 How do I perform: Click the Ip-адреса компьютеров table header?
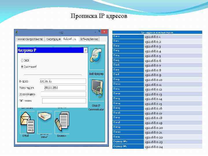click(157, 32)
